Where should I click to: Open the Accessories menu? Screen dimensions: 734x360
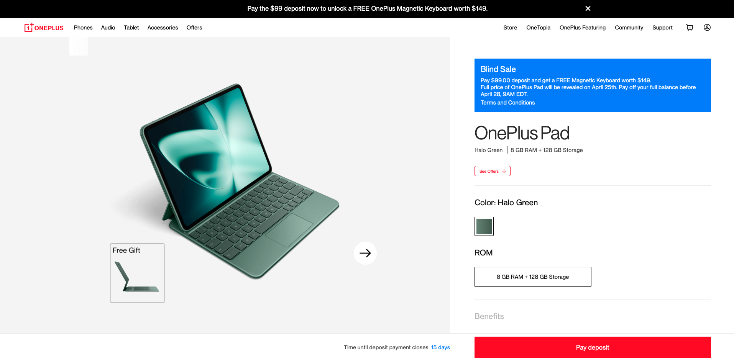[163, 28]
